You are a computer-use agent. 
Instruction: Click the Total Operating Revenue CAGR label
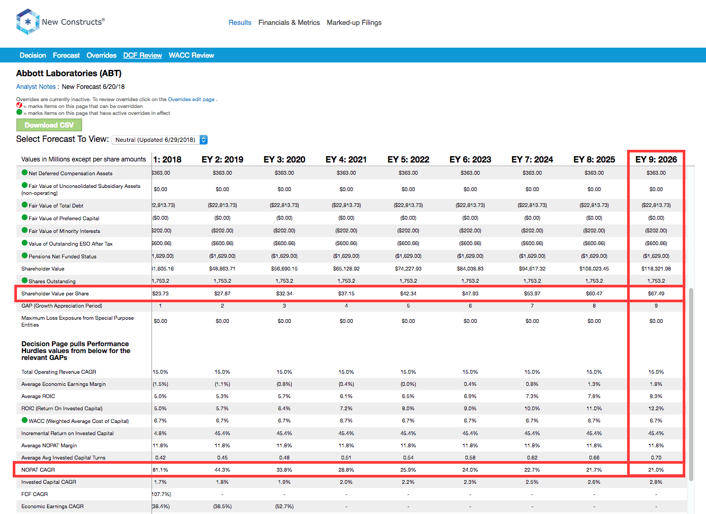tap(59, 372)
